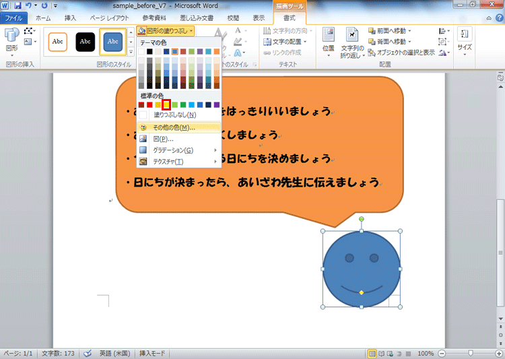Screen dimensions: 505x359
Task: Open the 背面へ移動 dropdown arrow
Action: point(409,42)
